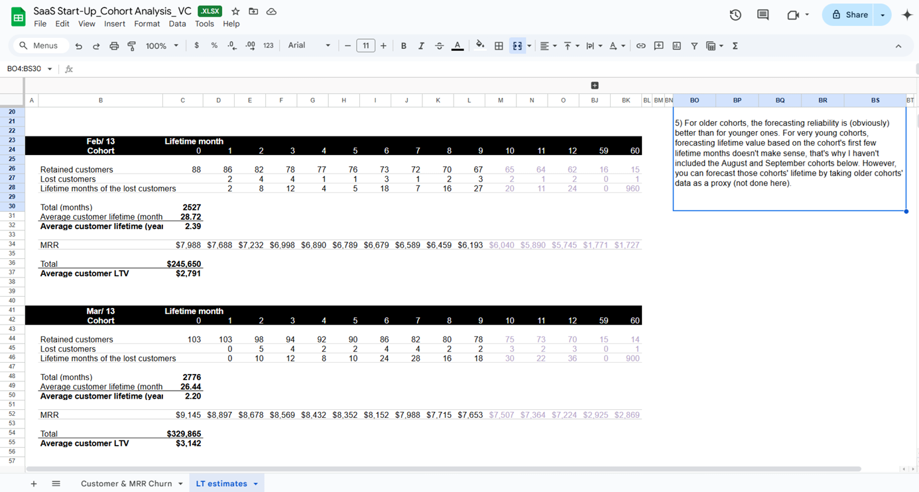This screenshot has width=919, height=492.
Task: Switch to the LT estimates tab
Action: 221,483
